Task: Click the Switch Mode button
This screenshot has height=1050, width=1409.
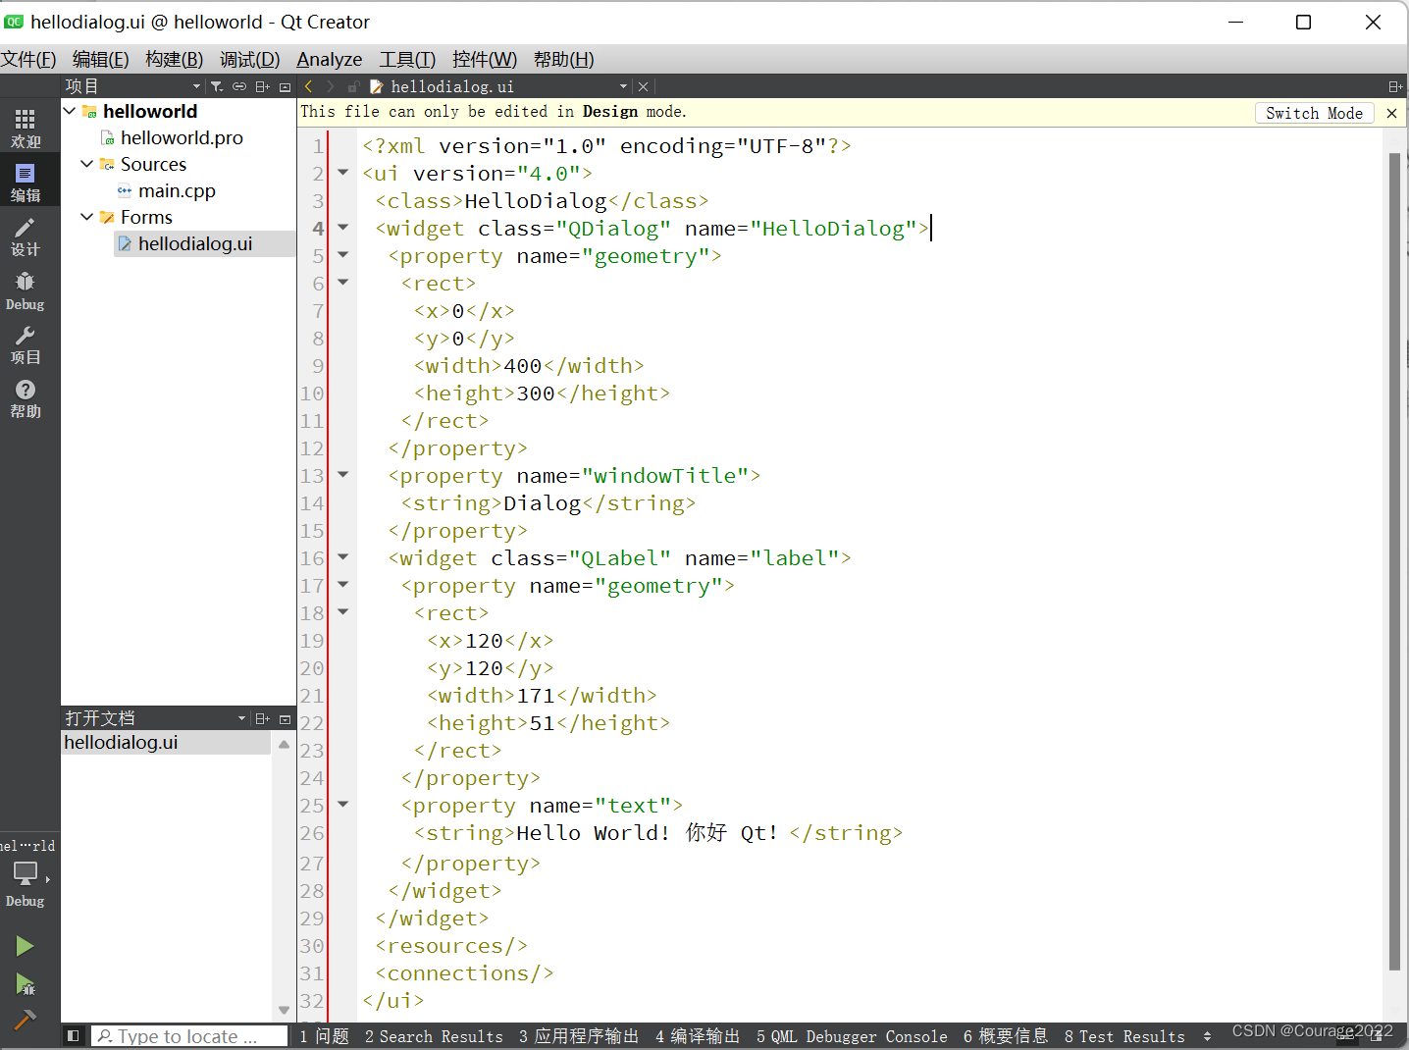Action: (1314, 113)
